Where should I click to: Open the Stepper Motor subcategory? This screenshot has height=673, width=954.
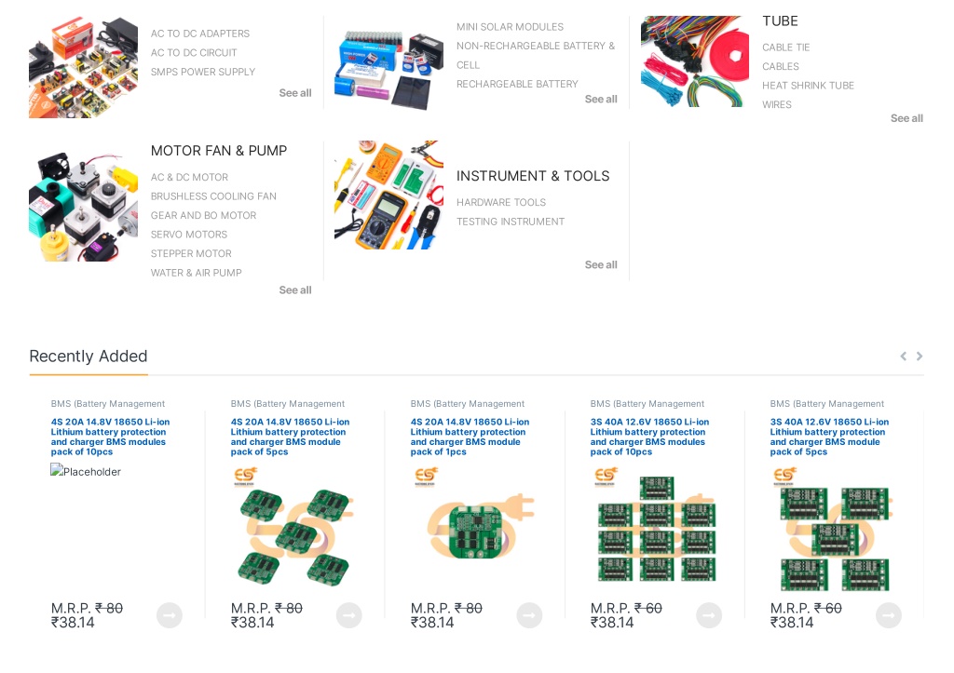191,253
